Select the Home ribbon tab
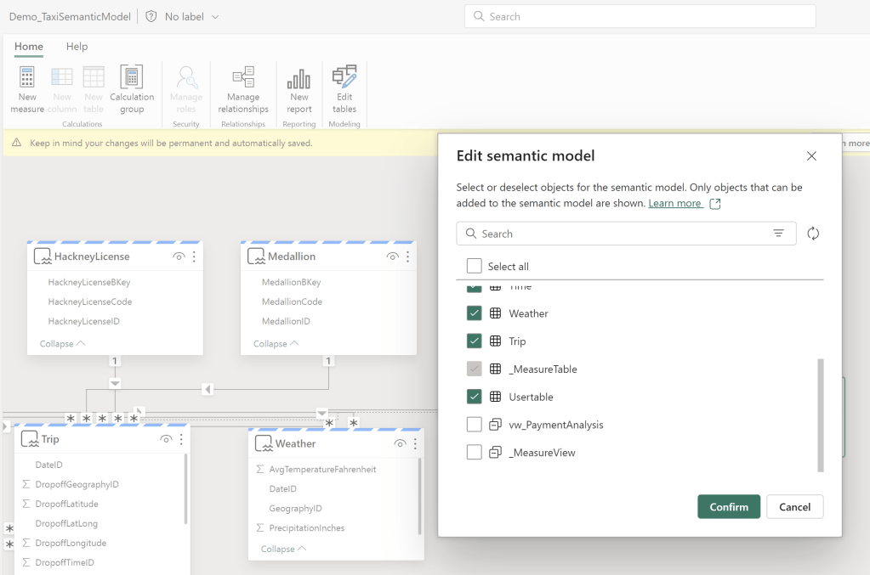870x575 pixels. [29, 47]
